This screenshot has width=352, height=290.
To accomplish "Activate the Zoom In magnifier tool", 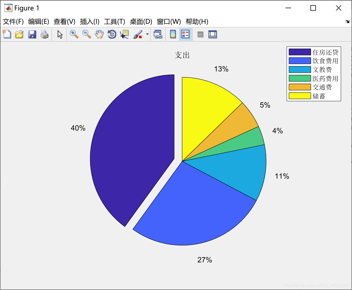I will point(74,34).
